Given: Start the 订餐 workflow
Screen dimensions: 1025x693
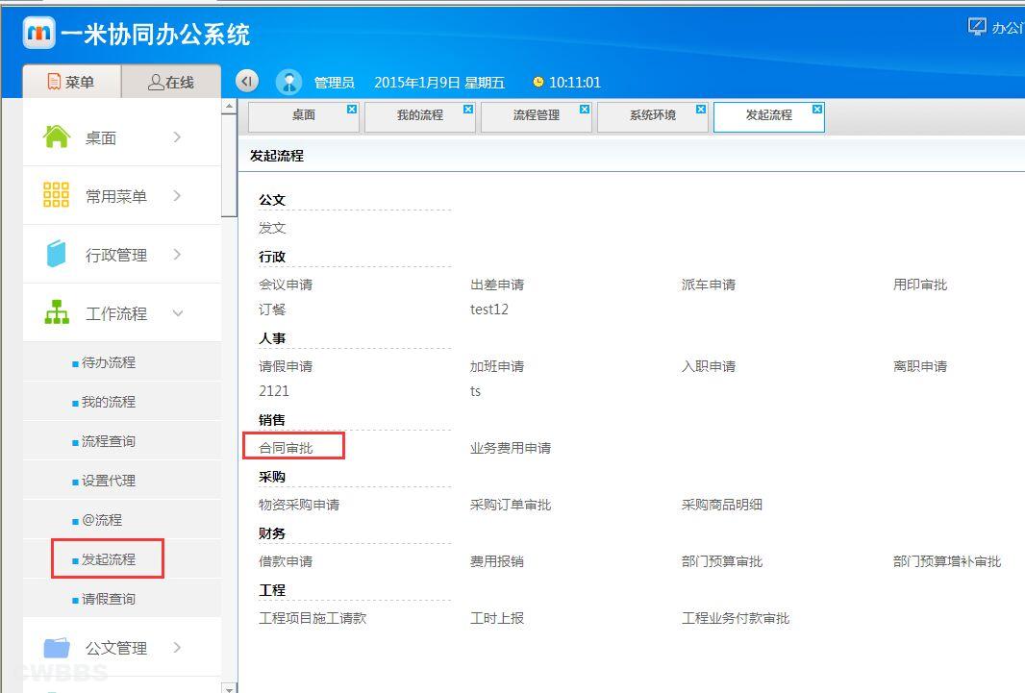Looking at the screenshot, I should click(272, 309).
